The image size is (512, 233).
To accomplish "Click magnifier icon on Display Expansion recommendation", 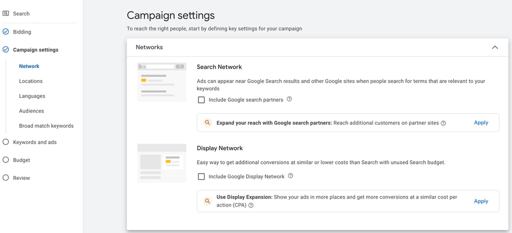I will (208, 201).
